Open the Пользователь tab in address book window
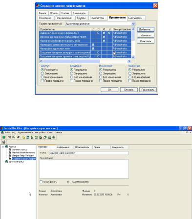 tap(82, 147)
